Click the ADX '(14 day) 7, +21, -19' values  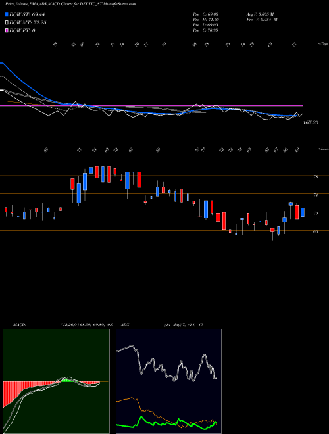coord(184,325)
